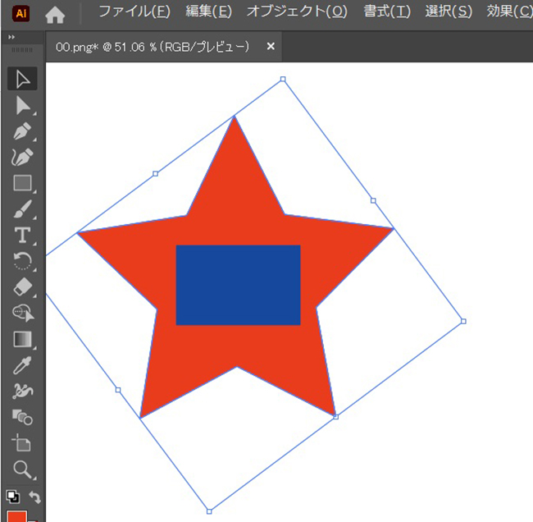Click the top corner bounding box handle
The width and height of the screenshot is (533, 522).
(283, 80)
